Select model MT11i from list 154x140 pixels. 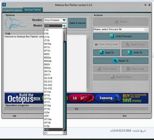53,47
